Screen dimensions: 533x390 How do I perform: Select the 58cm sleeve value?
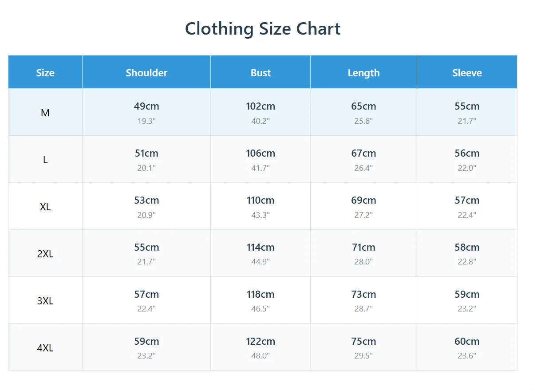(x=467, y=248)
